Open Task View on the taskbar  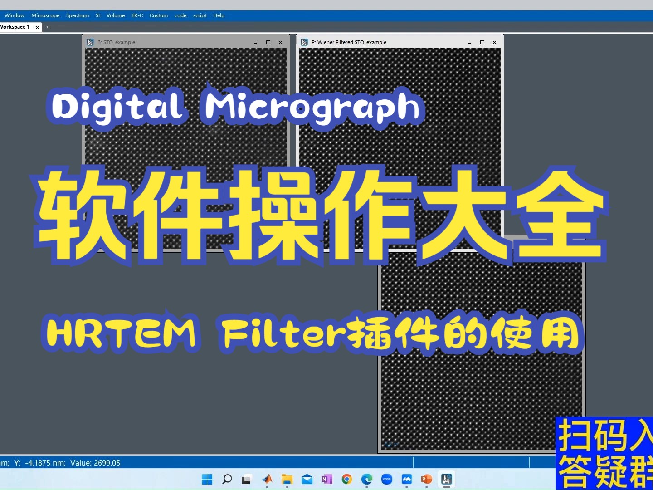(x=247, y=479)
